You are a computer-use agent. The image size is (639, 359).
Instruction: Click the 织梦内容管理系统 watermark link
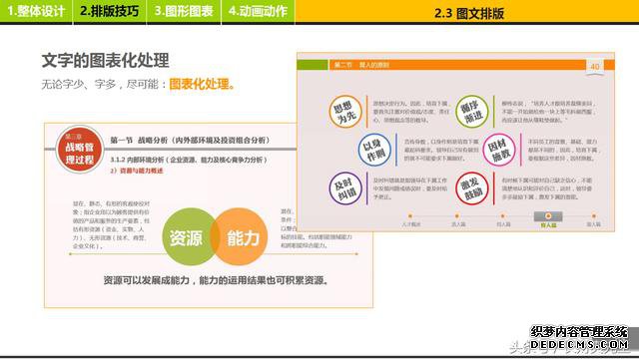(579, 332)
